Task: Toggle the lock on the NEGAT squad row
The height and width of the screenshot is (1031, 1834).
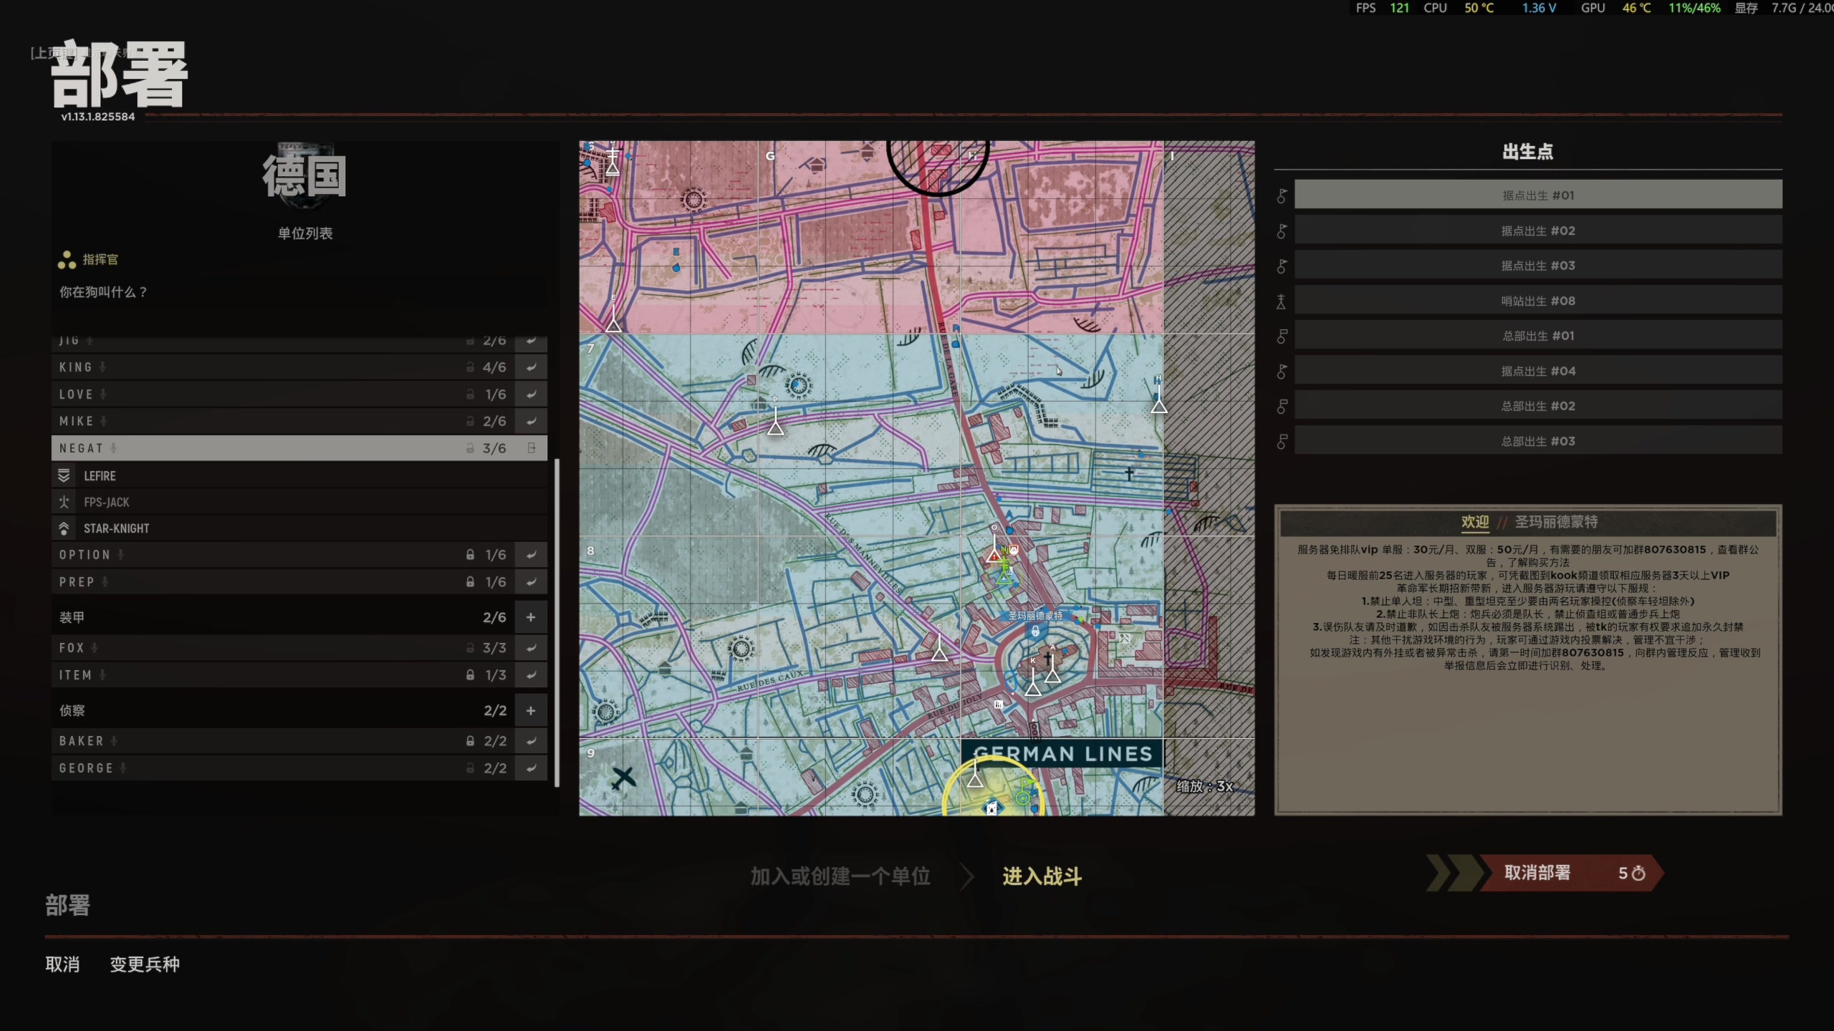Action: tap(470, 448)
